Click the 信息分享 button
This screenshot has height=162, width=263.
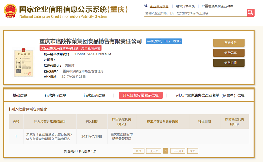pyautogui.click(x=229, y=53)
